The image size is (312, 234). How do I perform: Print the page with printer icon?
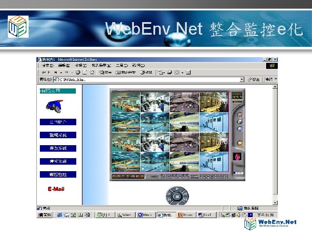pos(169,72)
